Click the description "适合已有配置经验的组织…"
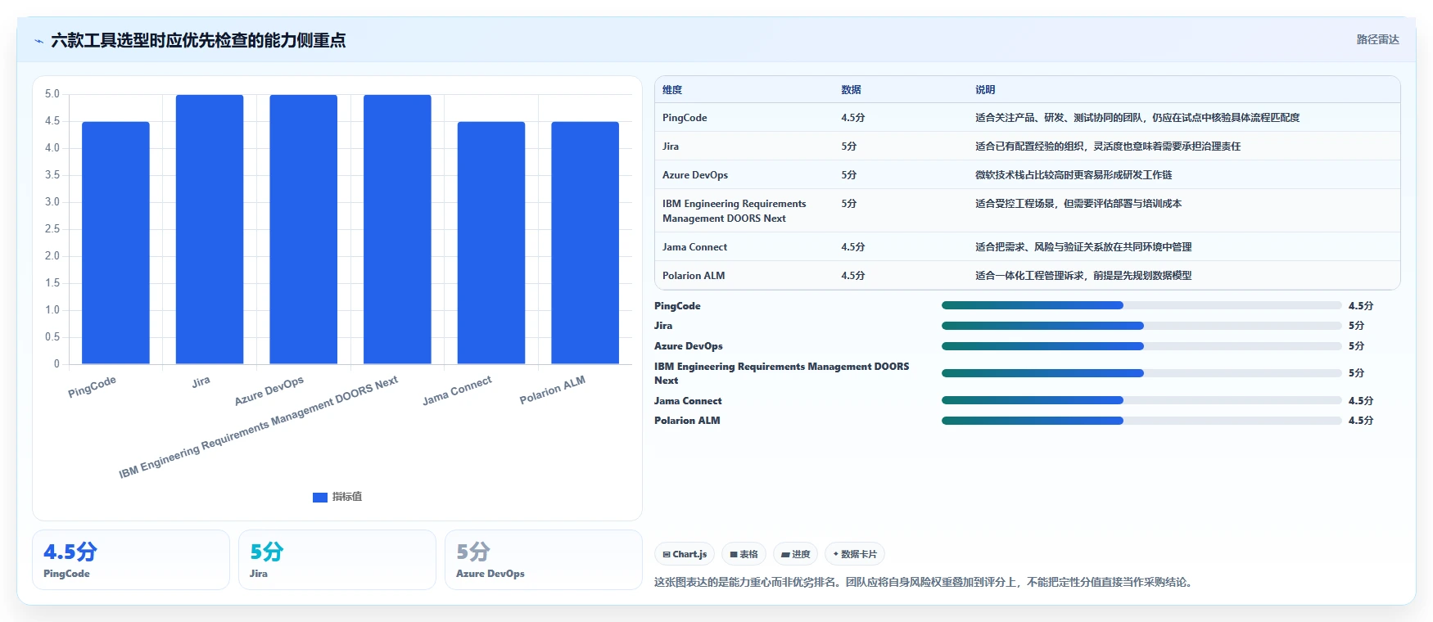This screenshot has height=622, width=1433. [1108, 146]
